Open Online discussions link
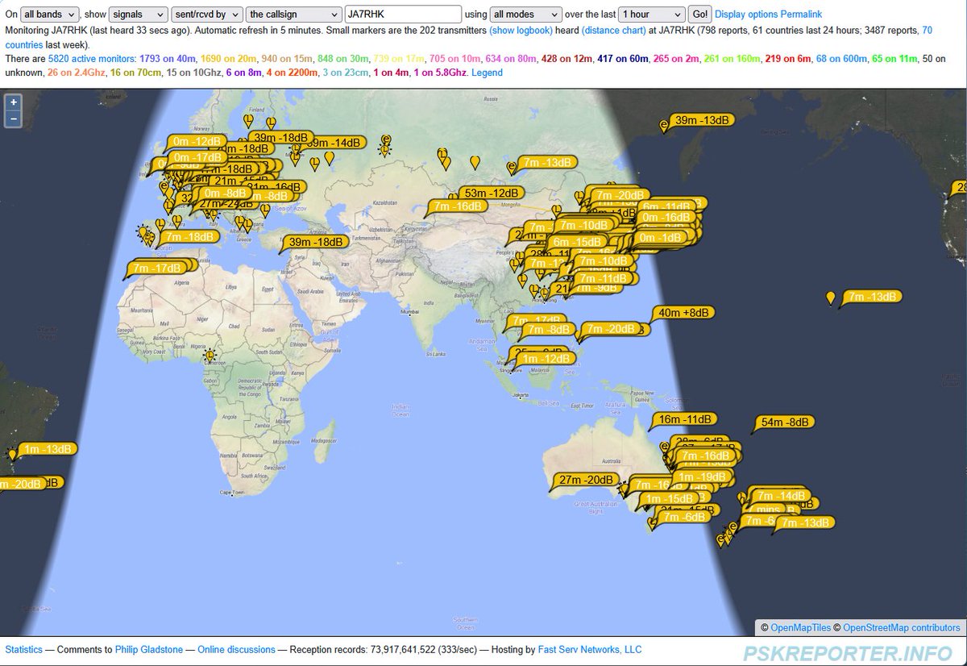Image resolution: width=967 pixels, height=666 pixels. [x=236, y=649]
